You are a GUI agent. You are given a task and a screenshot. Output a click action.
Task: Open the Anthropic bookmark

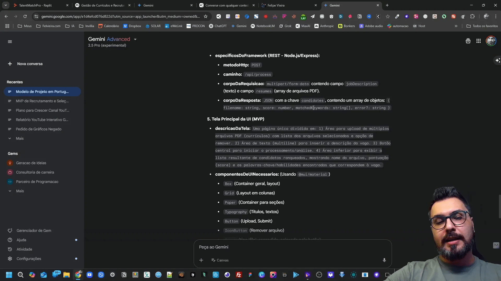(324, 26)
